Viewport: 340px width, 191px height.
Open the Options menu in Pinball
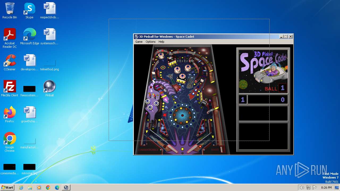pyautogui.click(x=150, y=42)
